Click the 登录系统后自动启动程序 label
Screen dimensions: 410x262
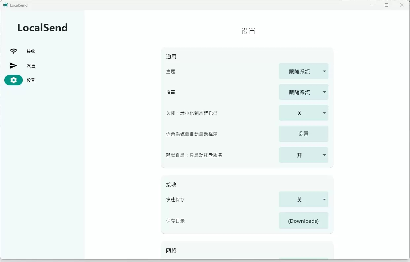click(192, 134)
